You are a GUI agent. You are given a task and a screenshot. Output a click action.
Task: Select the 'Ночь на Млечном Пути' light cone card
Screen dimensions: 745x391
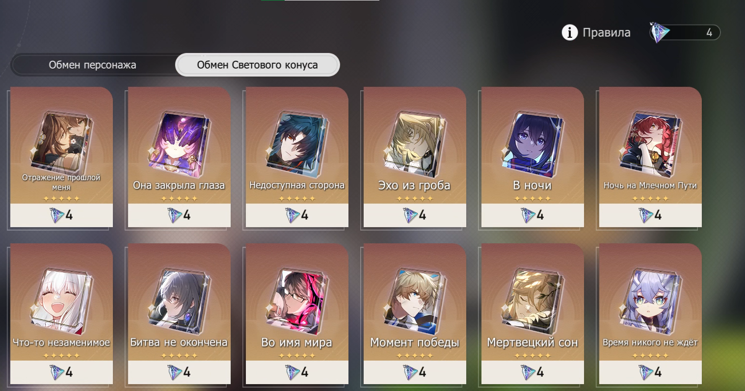[x=650, y=157]
